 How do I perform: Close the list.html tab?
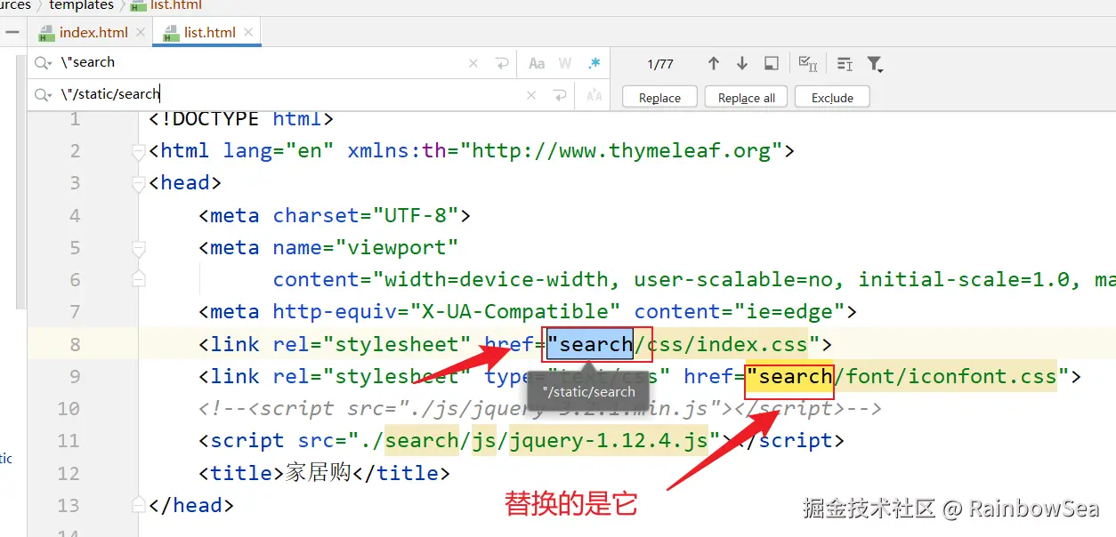[248, 32]
